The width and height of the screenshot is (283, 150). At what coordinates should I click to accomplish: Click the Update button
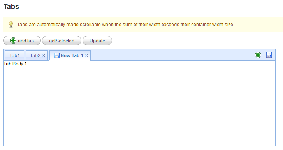pos(97,41)
